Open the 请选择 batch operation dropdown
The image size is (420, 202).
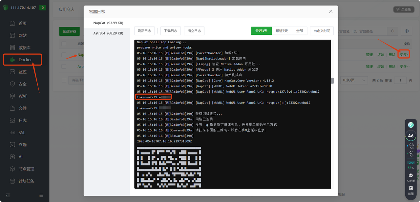76,80
